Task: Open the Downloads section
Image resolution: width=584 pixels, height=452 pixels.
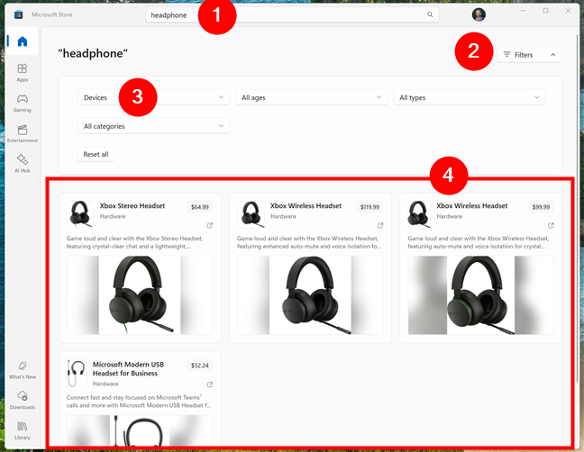Action: click(x=23, y=401)
